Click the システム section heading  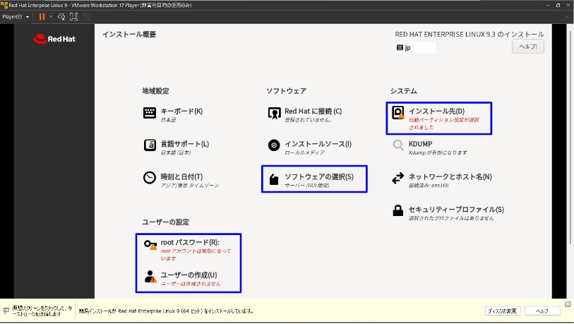(403, 91)
